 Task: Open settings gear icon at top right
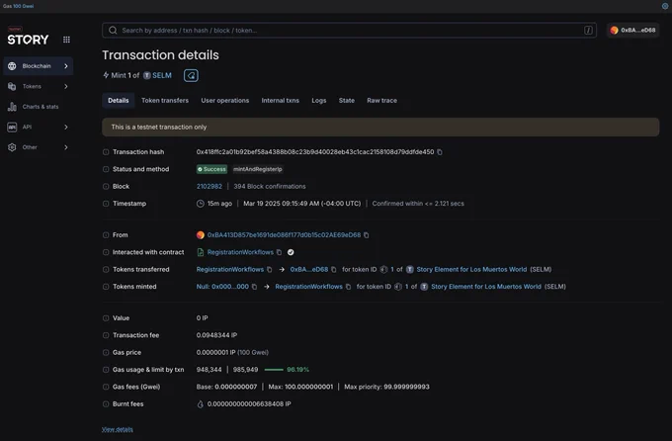(665, 6)
